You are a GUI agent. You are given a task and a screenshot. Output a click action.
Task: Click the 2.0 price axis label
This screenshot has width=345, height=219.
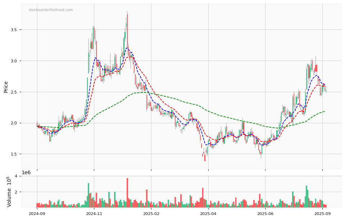[x=14, y=123]
